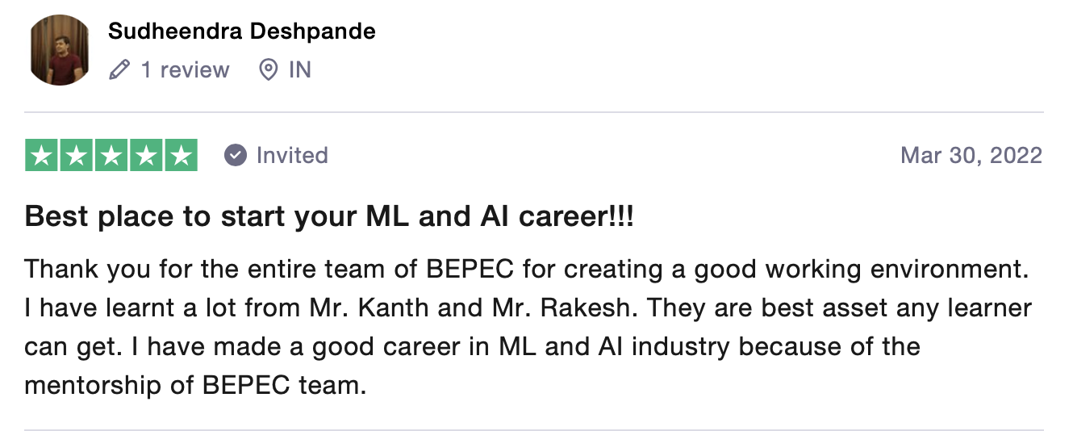Click the location pin icon
The image size is (1073, 431).
268,70
